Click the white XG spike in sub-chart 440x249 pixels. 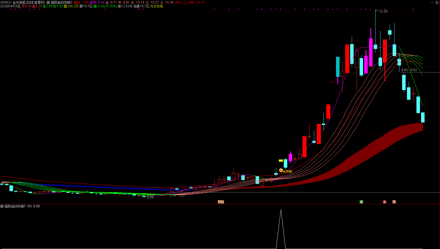coord(281,229)
